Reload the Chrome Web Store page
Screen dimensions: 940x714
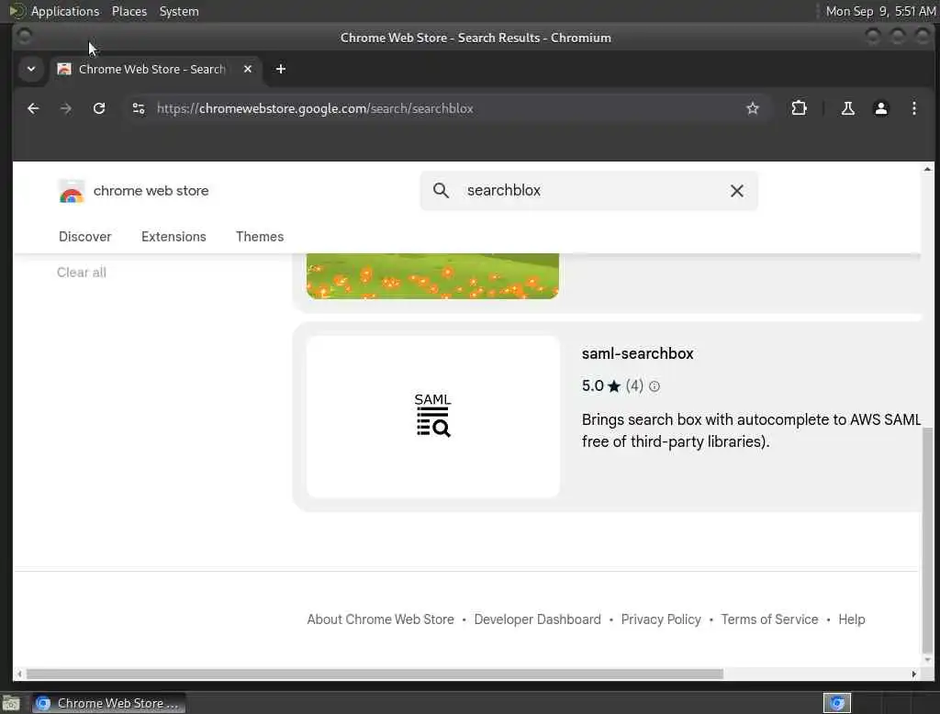99,108
